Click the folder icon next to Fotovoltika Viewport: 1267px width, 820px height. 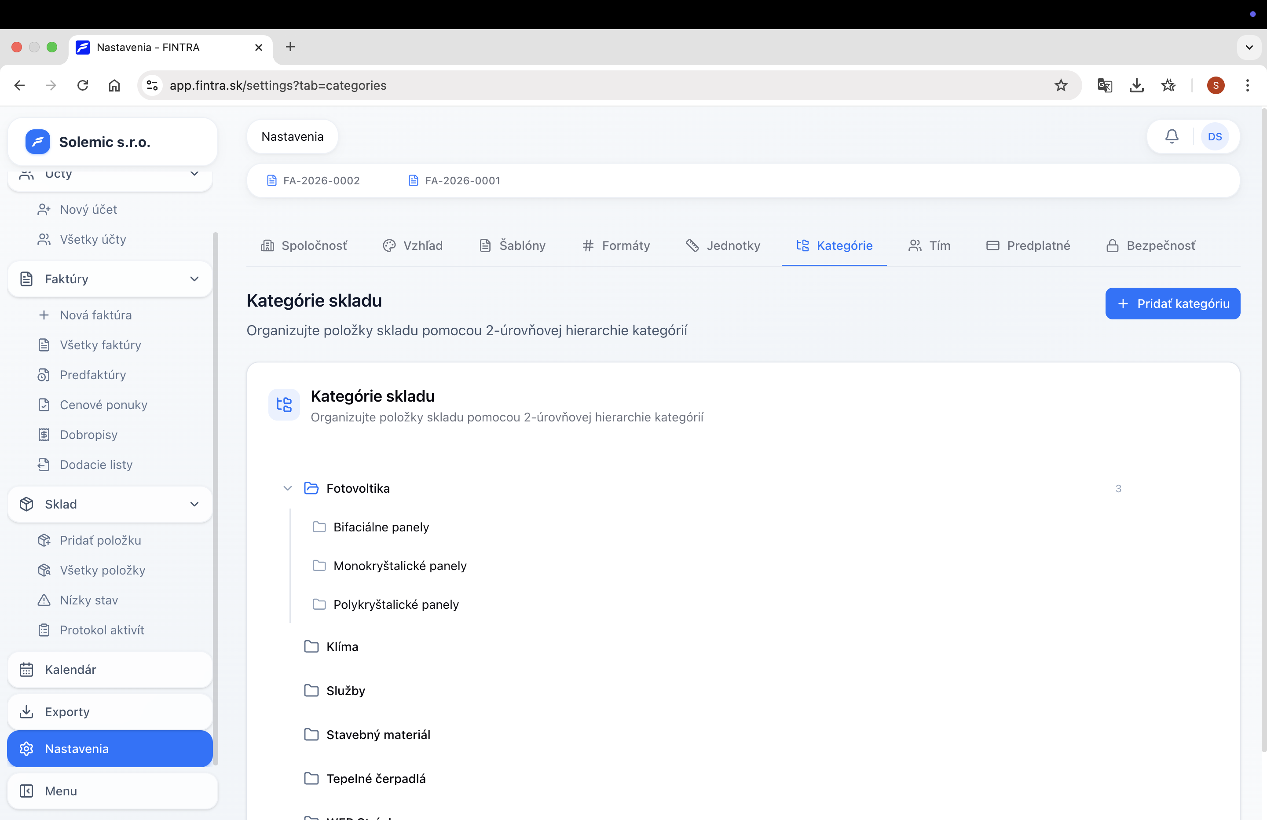(x=311, y=488)
